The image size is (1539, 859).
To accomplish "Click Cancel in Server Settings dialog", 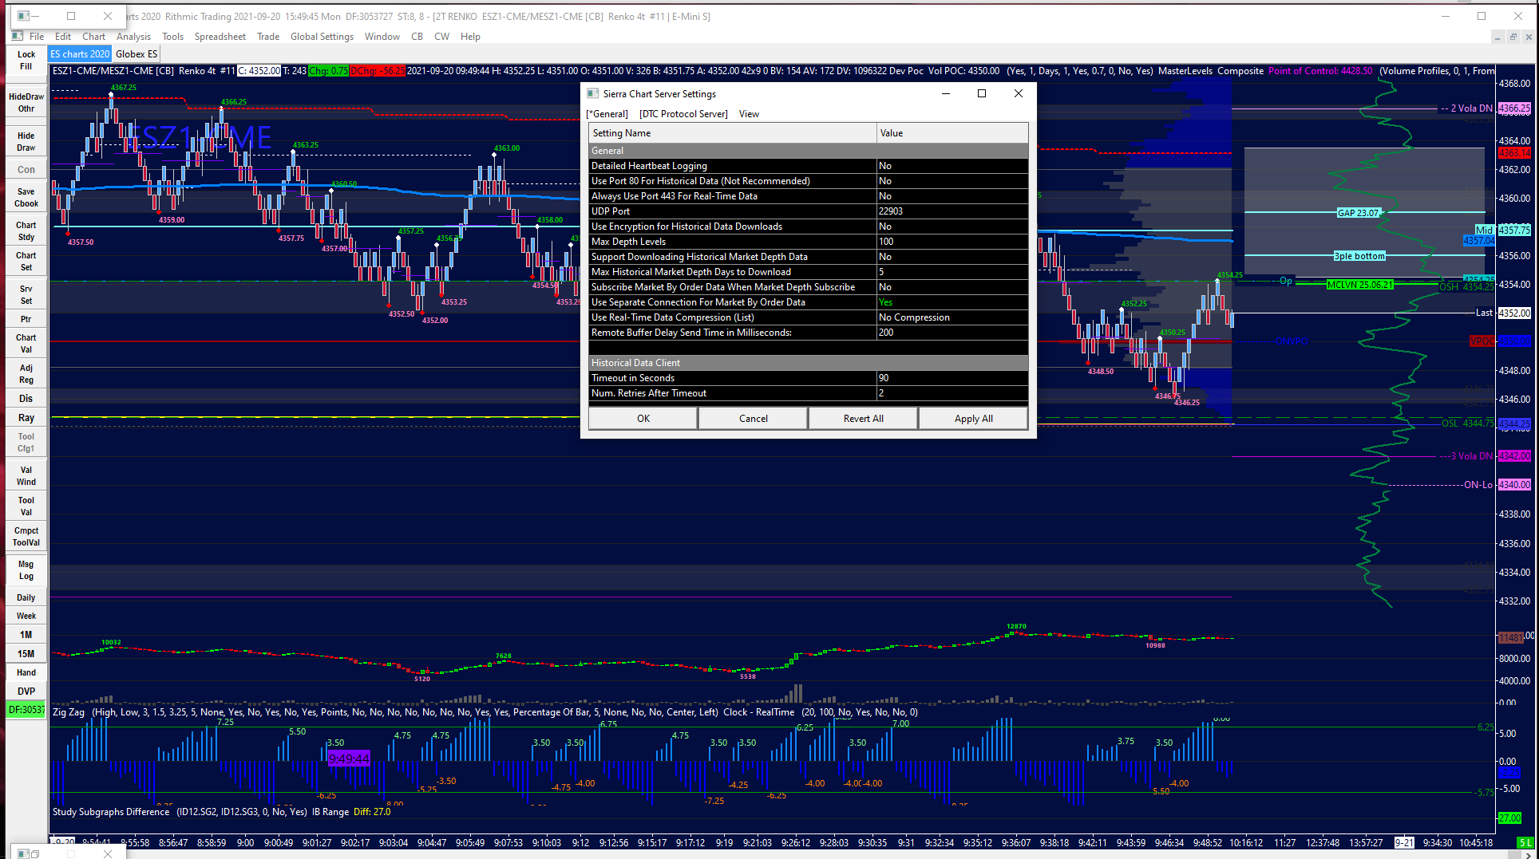I will 754,419.
